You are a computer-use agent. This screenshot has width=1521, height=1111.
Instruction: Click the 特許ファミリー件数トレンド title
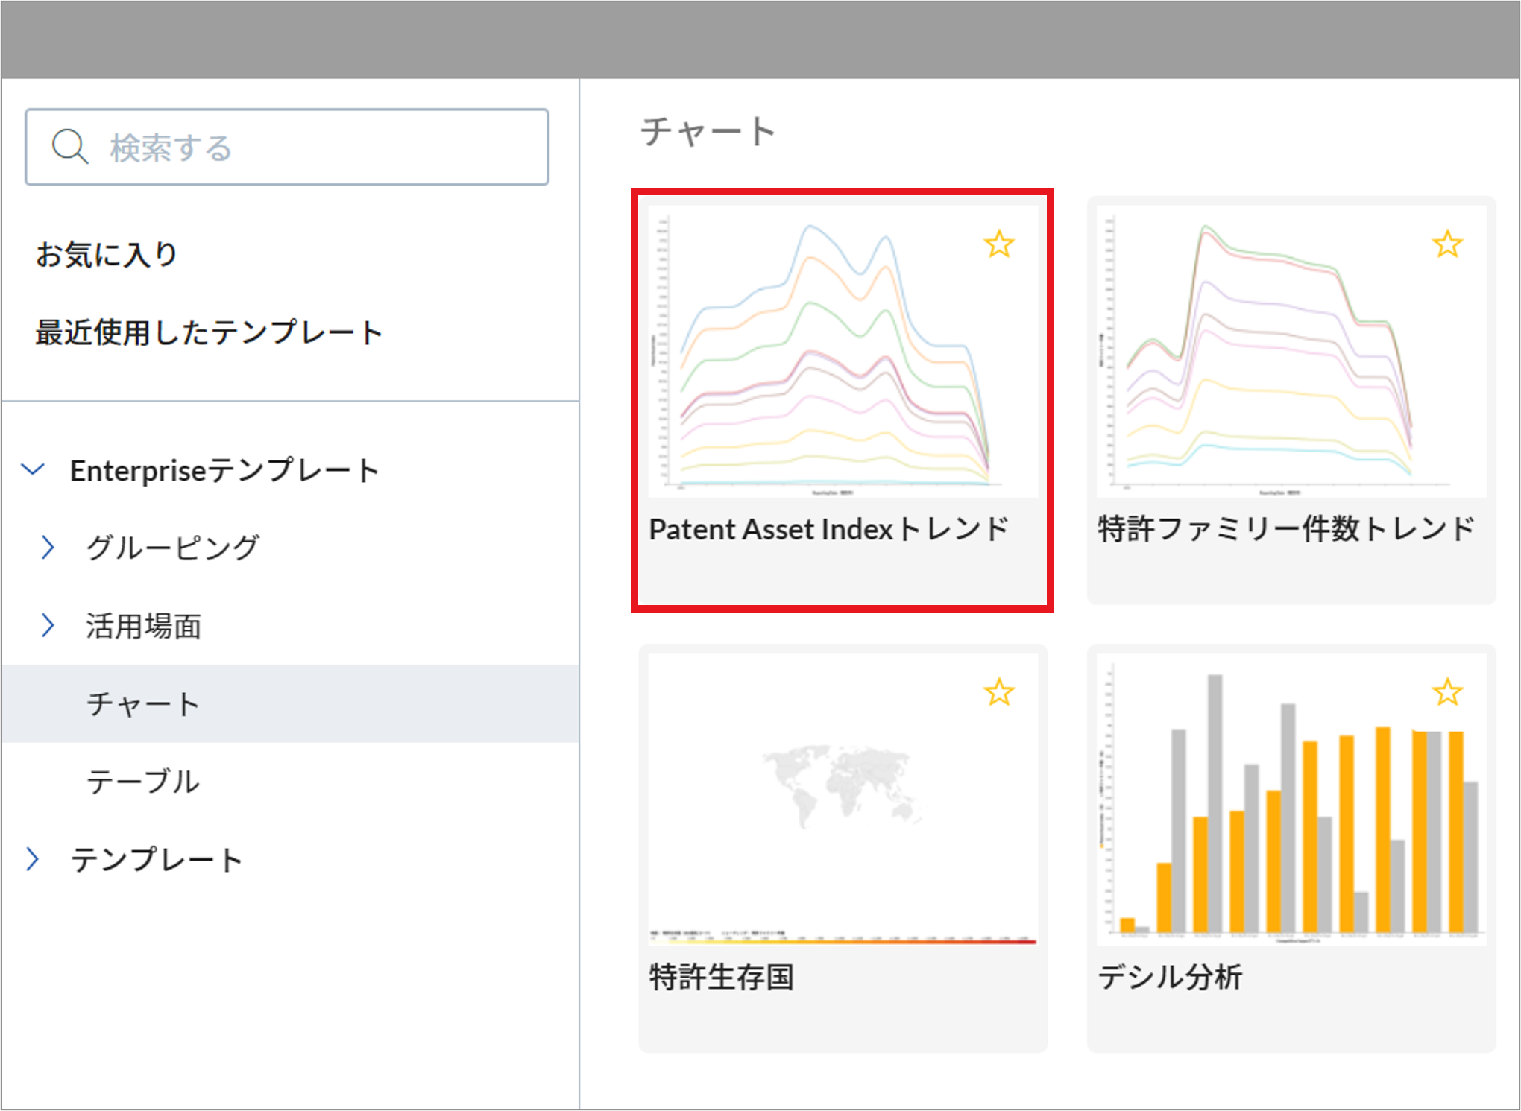click(1286, 529)
